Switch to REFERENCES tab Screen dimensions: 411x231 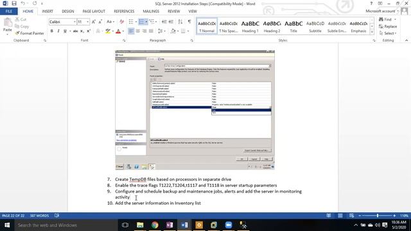point(124,12)
